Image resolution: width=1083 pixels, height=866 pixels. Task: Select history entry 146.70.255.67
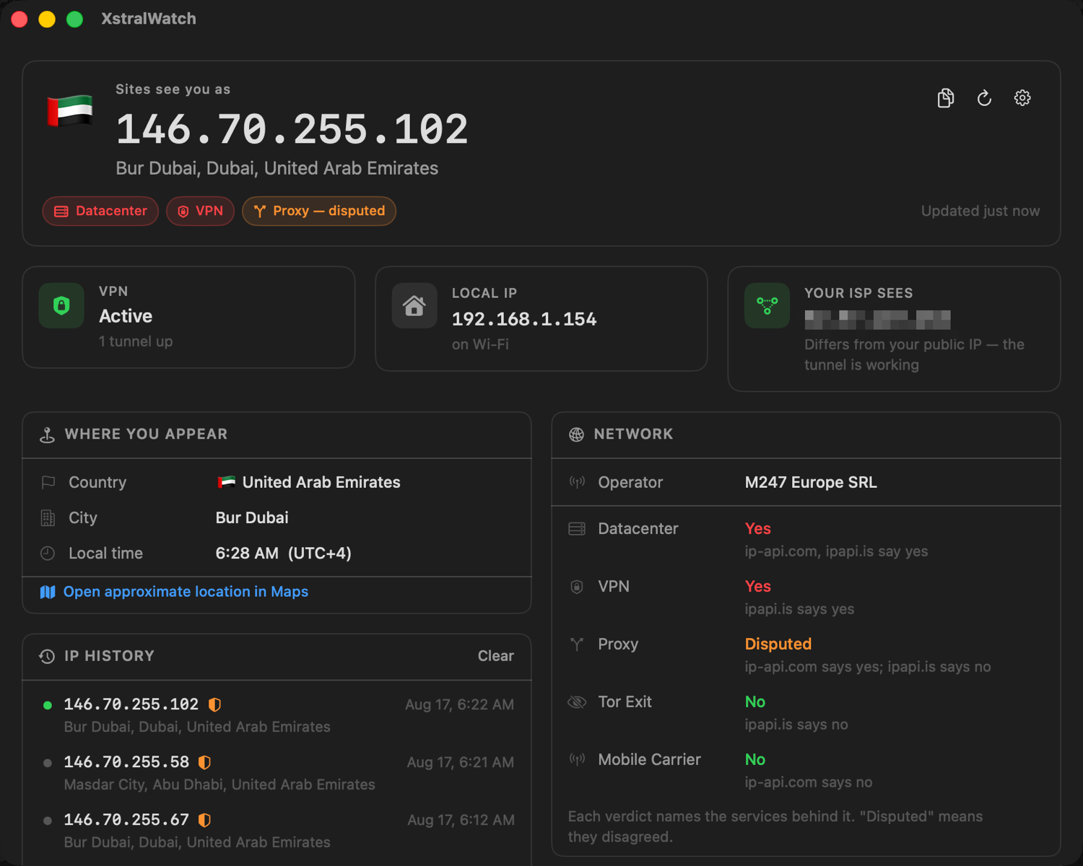point(277,830)
